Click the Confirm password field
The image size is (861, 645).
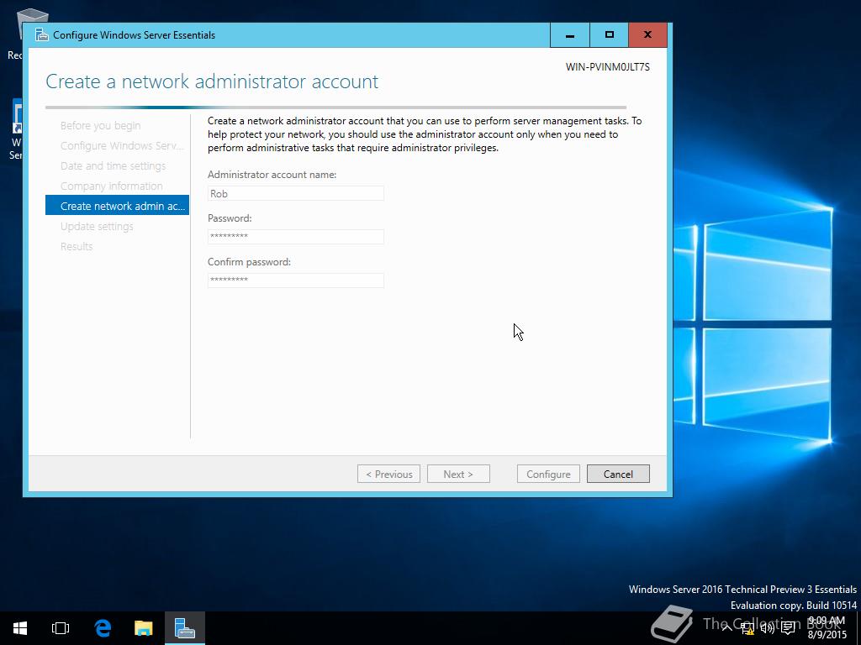(295, 281)
